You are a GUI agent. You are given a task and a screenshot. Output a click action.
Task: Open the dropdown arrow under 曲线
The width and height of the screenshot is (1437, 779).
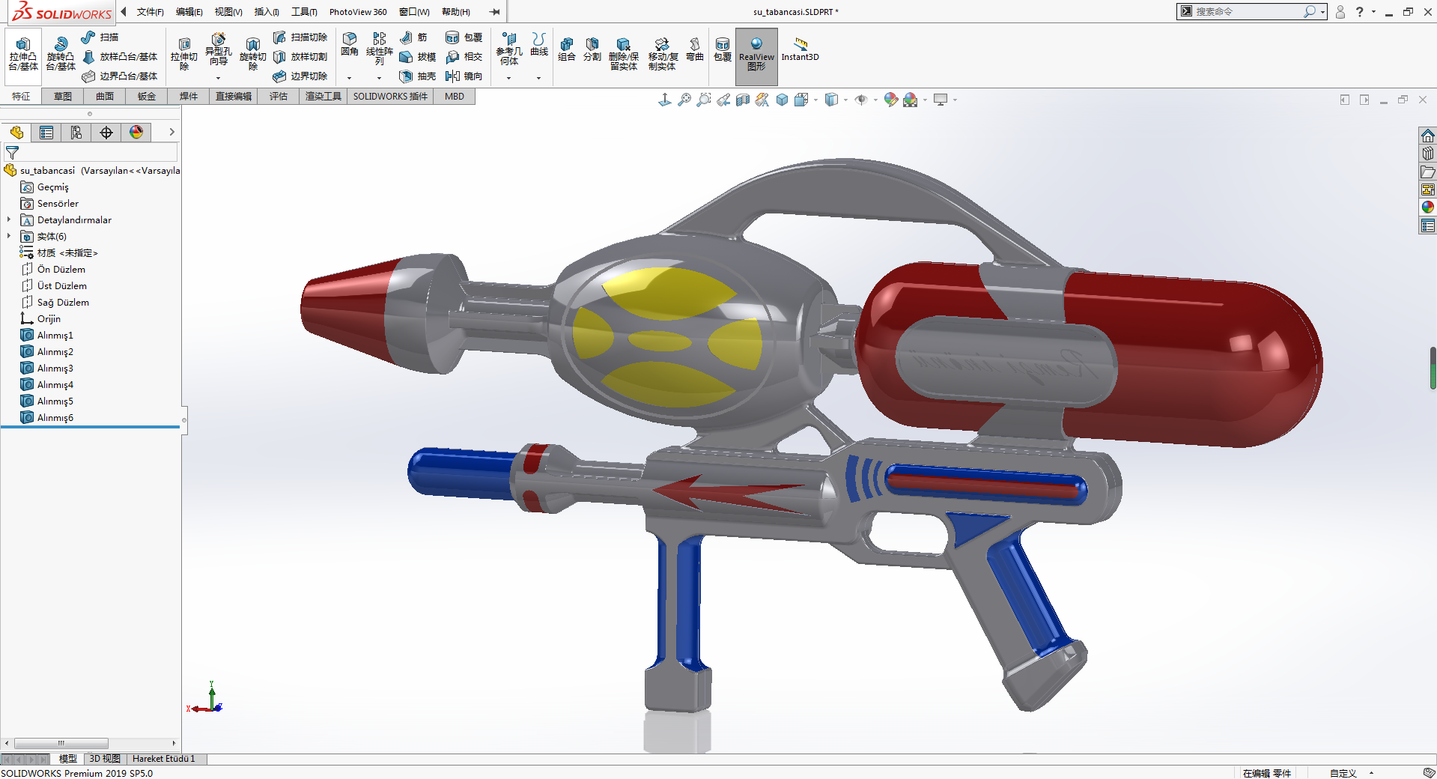pos(538,78)
